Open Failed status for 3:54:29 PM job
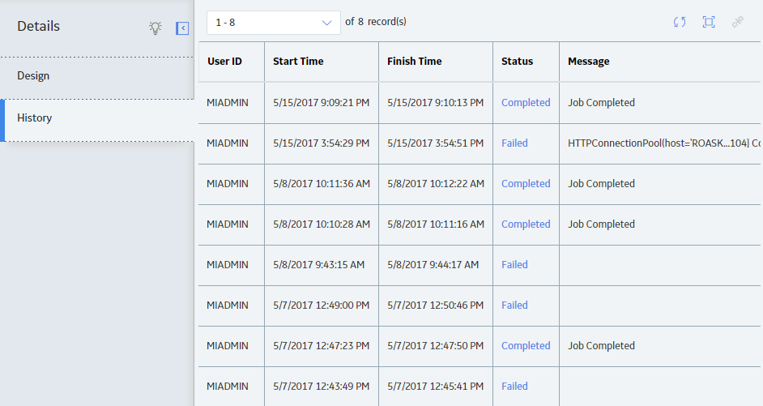This screenshot has width=763, height=406. pos(514,143)
